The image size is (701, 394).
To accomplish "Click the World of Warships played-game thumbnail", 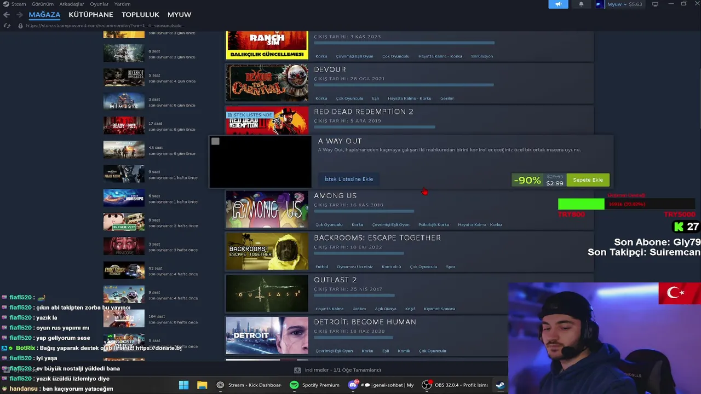I will point(124,198).
